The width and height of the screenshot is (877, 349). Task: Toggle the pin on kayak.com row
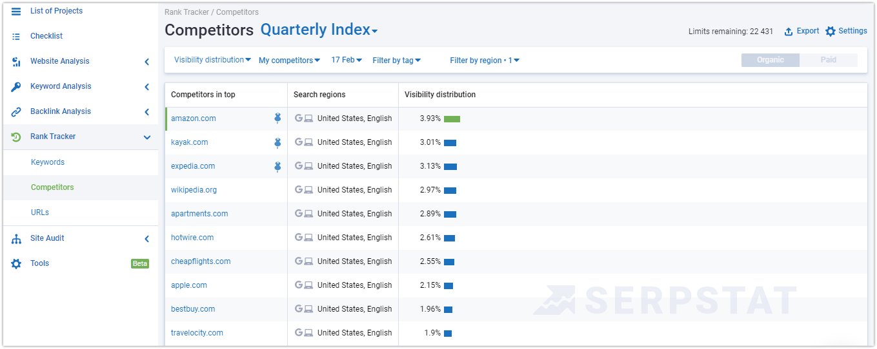pyautogui.click(x=277, y=142)
